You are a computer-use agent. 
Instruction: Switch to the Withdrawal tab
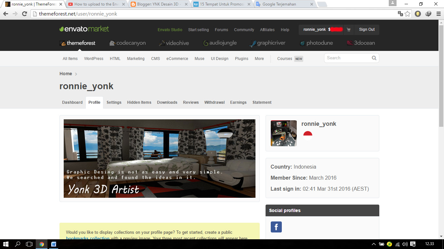click(214, 102)
